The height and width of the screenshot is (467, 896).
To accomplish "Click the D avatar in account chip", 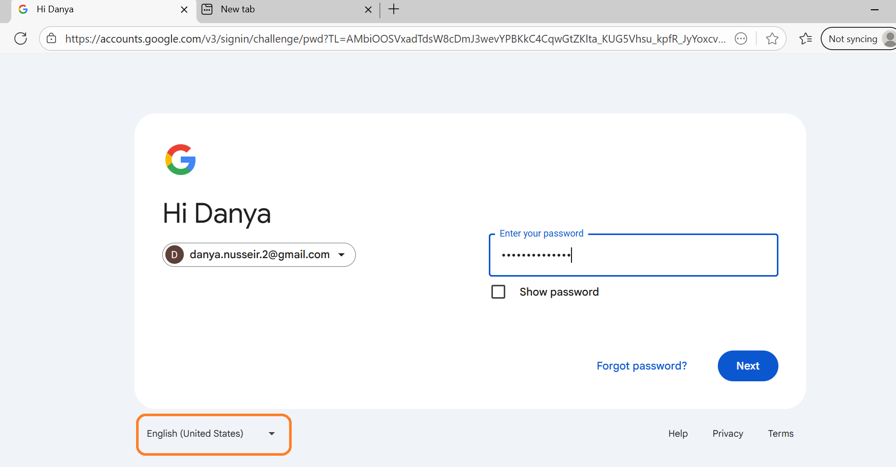I will click(x=175, y=255).
